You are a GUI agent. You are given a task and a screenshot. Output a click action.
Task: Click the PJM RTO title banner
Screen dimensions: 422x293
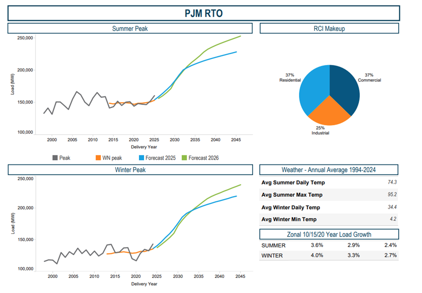pos(204,13)
